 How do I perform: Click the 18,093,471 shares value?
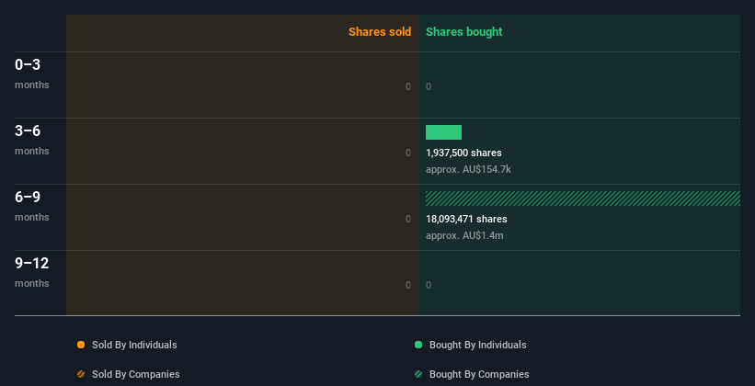[x=466, y=219]
